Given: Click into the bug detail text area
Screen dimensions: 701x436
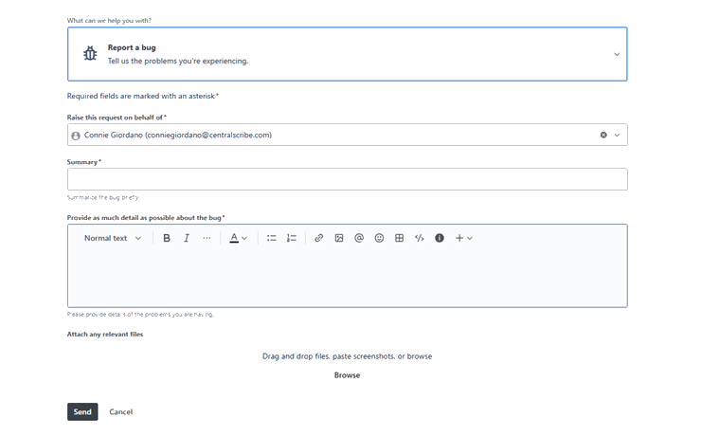Looking at the screenshot, I should [x=348, y=278].
